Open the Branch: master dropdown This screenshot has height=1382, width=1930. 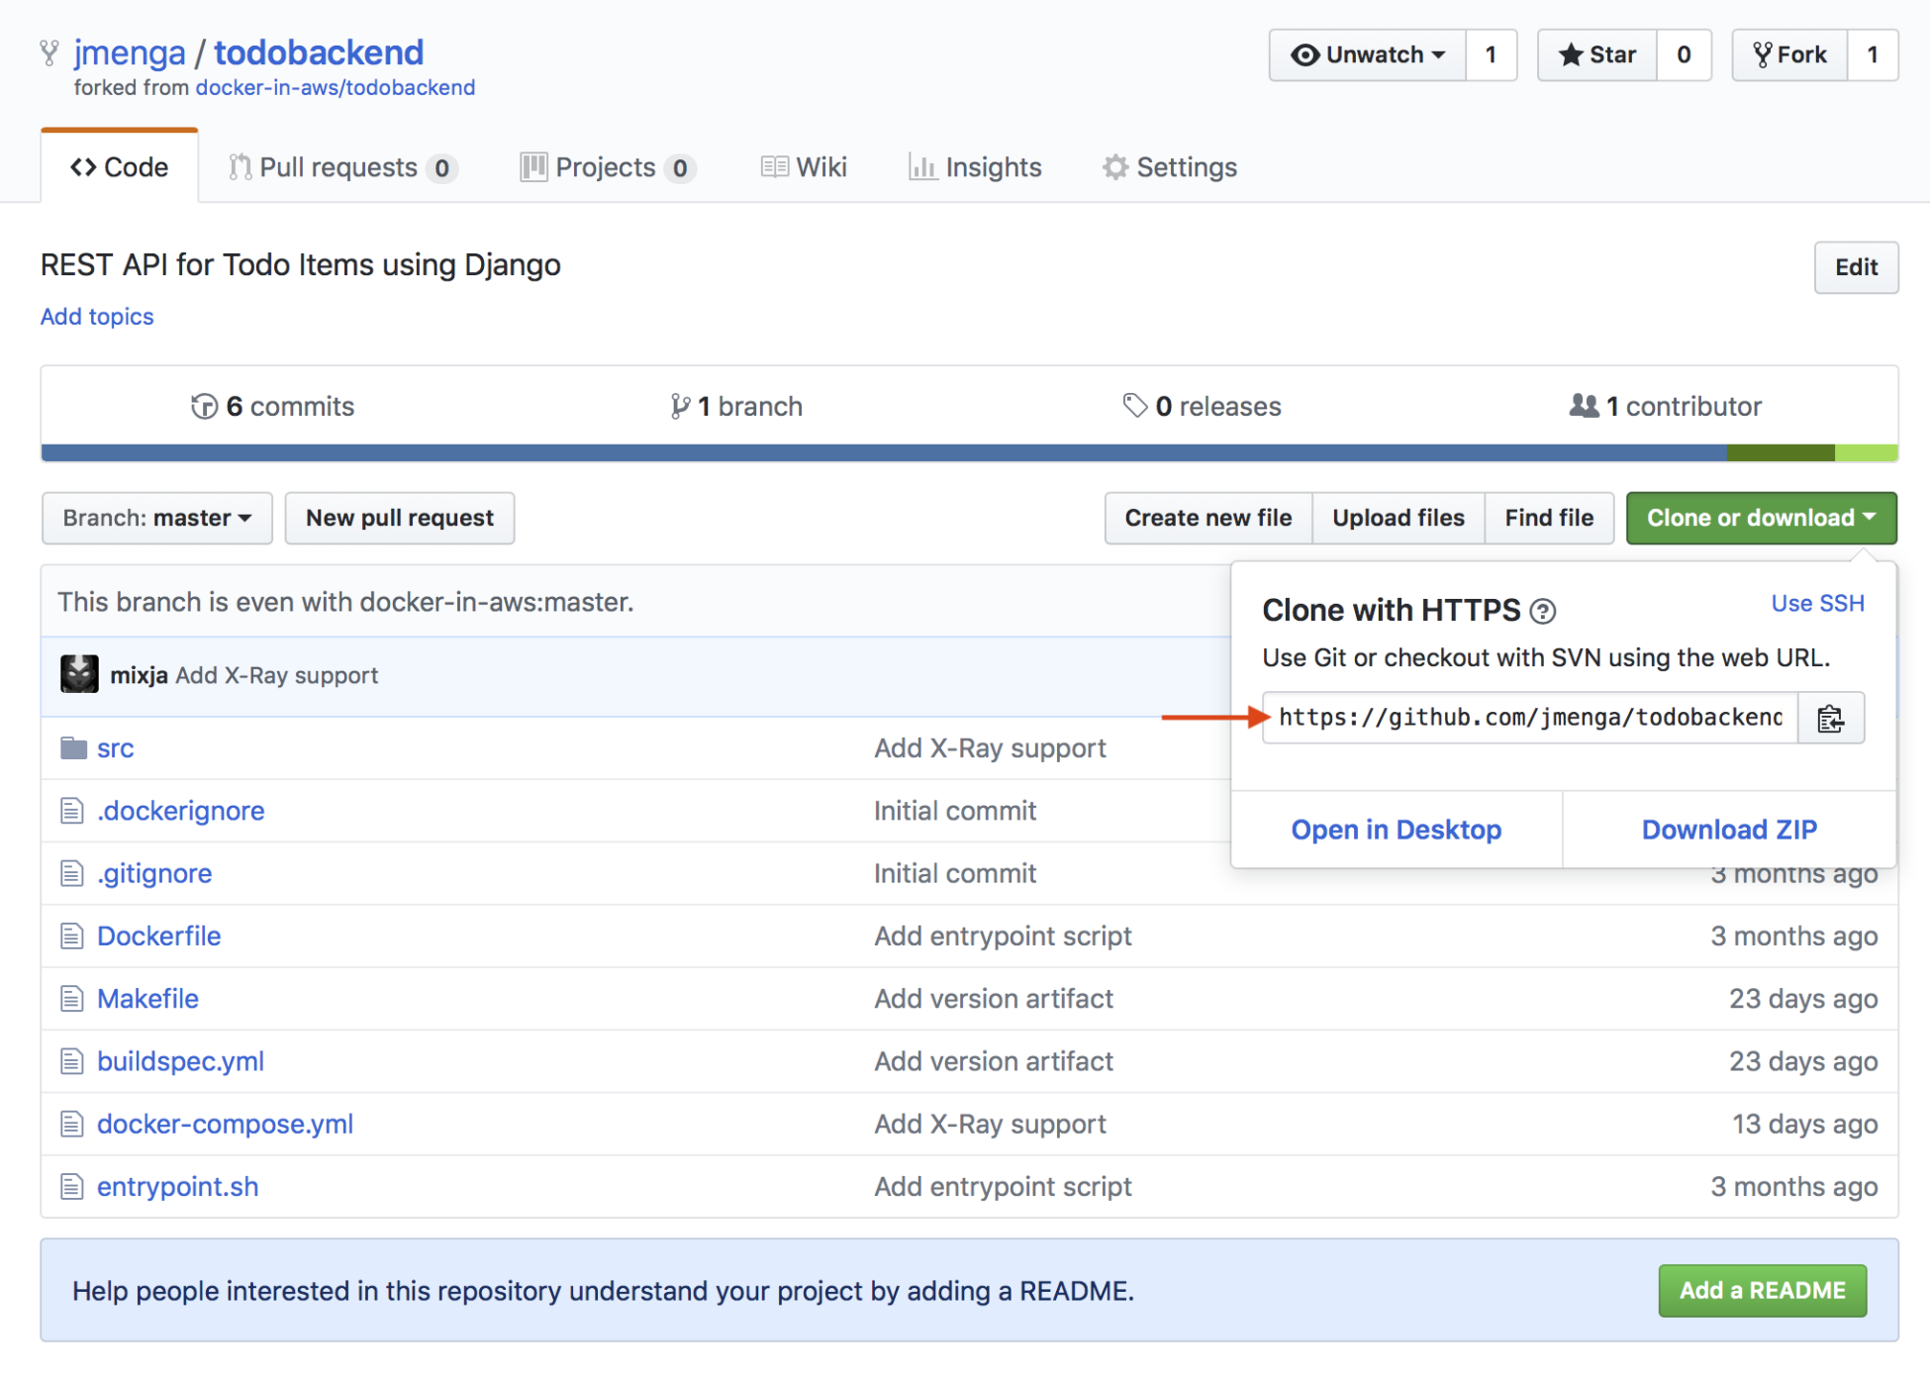click(x=156, y=518)
